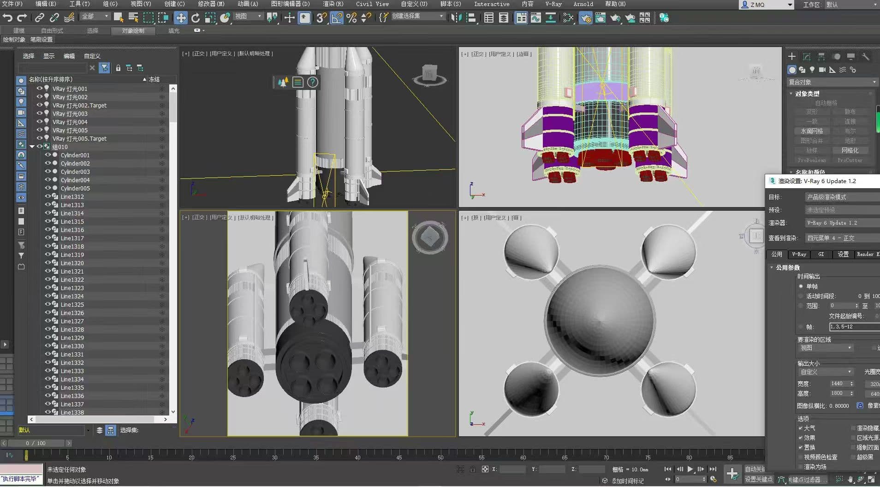Switch to the GI tab in render settings
Screen dimensions: 880x487
pos(821,254)
